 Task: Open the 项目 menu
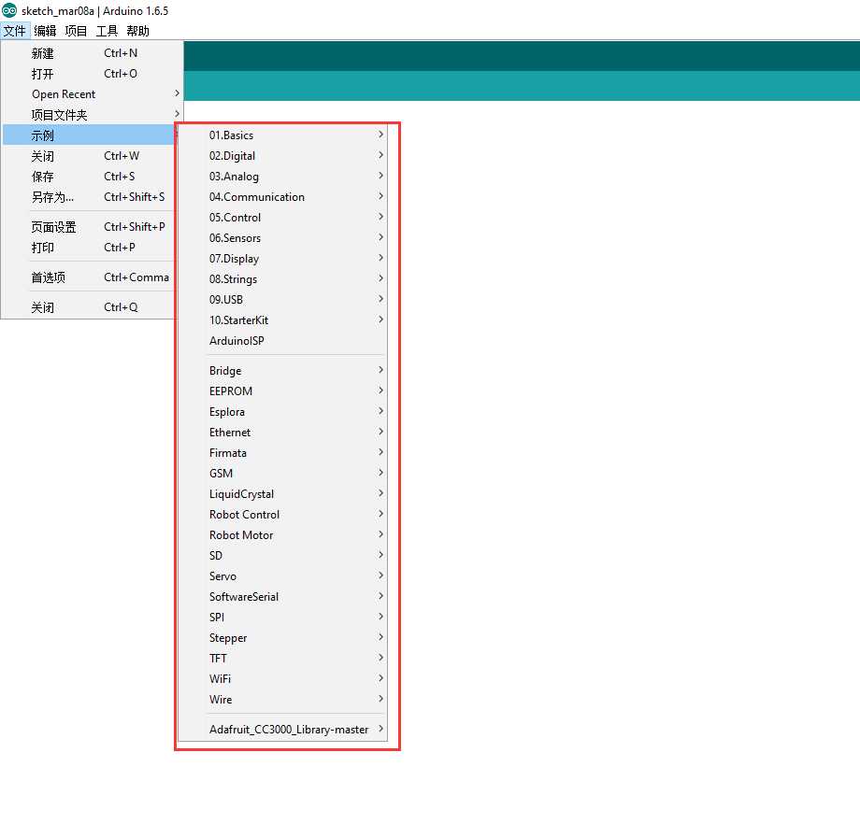click(x=76, y=31)
